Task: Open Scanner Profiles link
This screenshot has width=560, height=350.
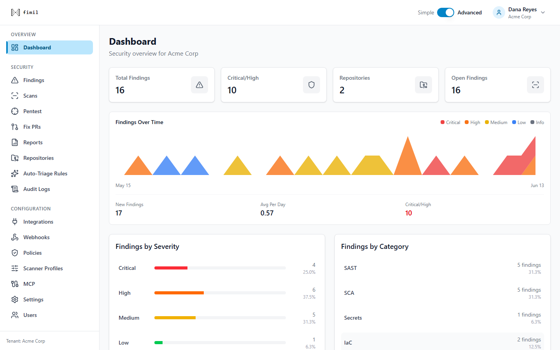Action: pyautogui.click(x=50, y=268)
